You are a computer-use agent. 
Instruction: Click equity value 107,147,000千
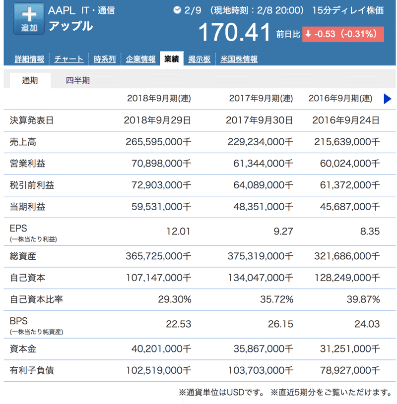[159, 278]
